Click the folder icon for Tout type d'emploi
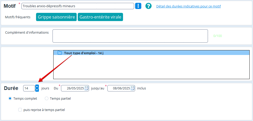This screenshot has width=253, height=121. pos(60,53)
